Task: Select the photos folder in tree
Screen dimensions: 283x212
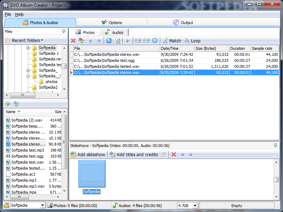Action: coord(51,82)
